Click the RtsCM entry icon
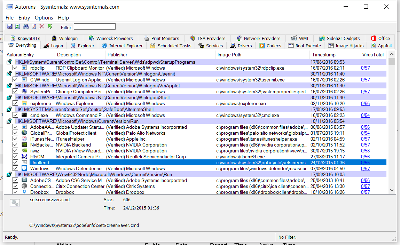Image resolution: width=400 pixels, height=245 pixels. [x=24, y=157]
